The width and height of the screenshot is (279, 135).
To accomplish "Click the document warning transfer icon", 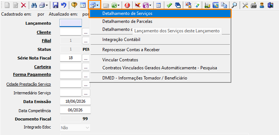I will coord(188,5).
